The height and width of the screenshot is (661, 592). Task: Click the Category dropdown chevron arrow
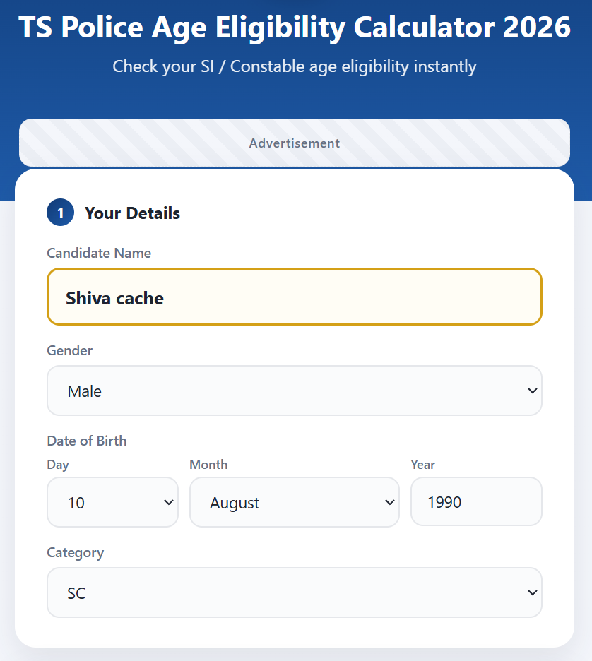[532, 592]
